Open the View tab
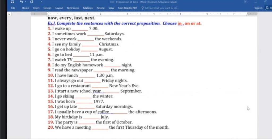Screen dimensions: 272x139 tap(111, 8)
